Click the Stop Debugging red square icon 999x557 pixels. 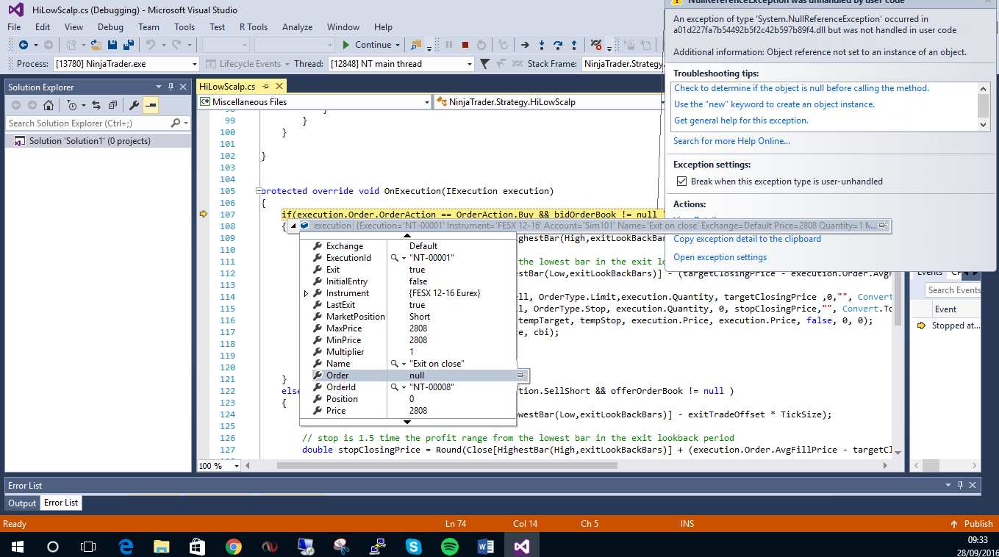[x=465, y=45]
